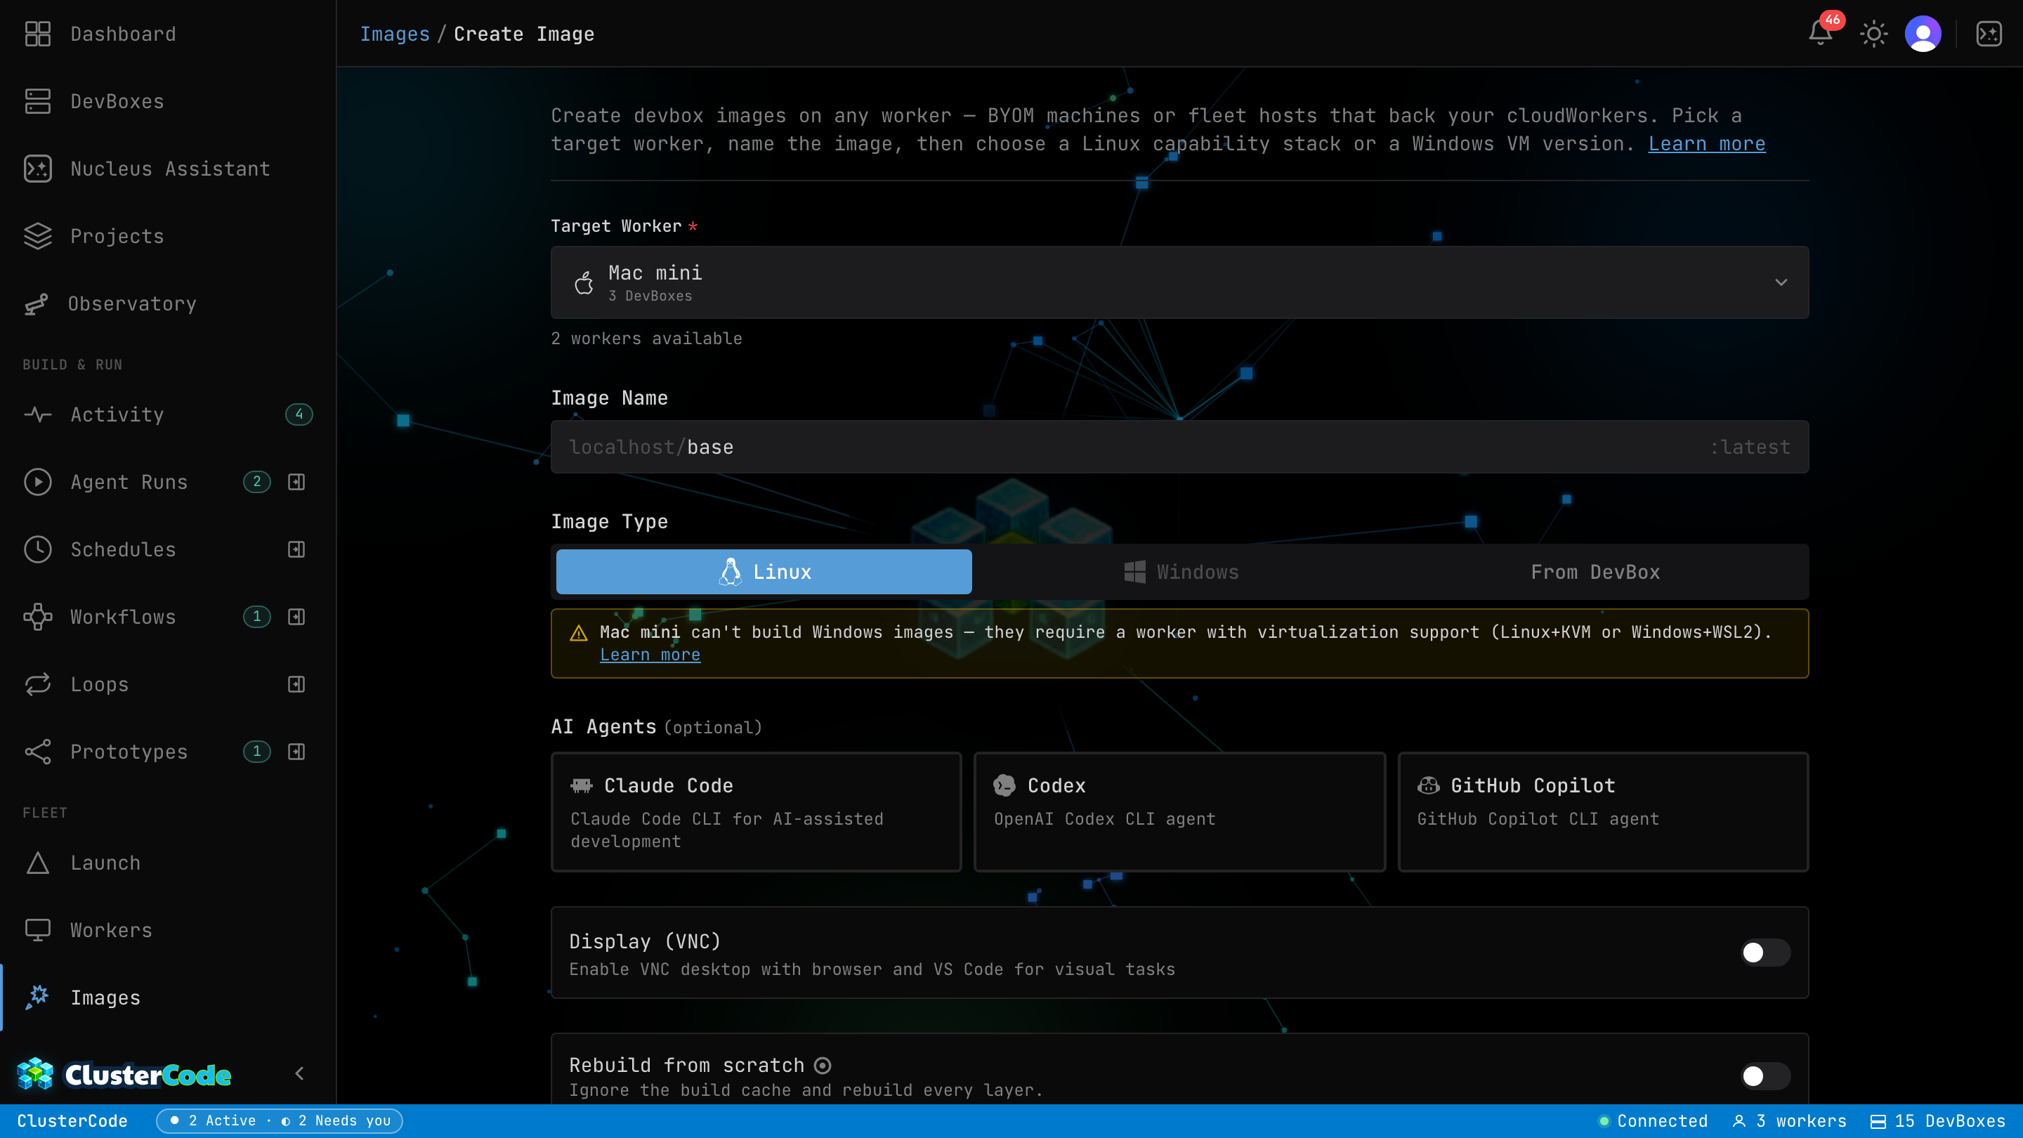Click the new-item icon beside Loops
The image size is (2023, 1138).
(x=296, y=685)
